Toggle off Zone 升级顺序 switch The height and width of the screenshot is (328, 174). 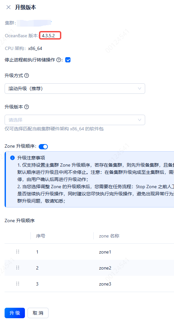click(x=43, y=147)
